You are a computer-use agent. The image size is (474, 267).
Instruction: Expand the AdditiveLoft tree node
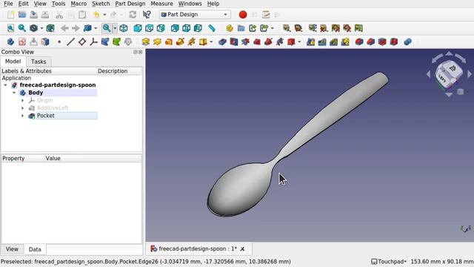click(22, 108)
